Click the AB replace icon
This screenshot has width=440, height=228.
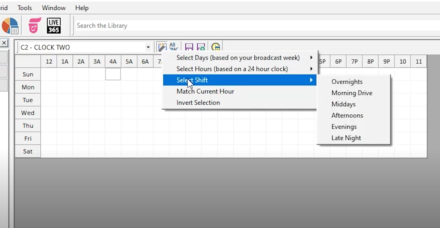174,47
